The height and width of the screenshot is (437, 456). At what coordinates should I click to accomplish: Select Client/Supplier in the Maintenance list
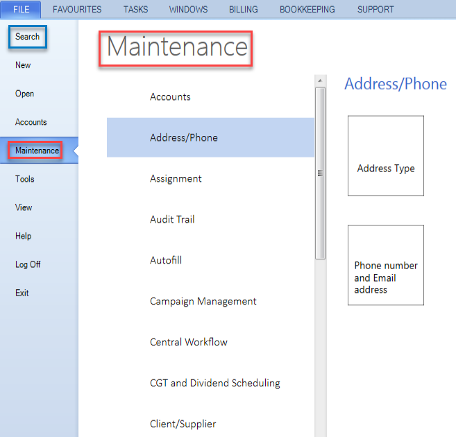click(x=210, y=424)
